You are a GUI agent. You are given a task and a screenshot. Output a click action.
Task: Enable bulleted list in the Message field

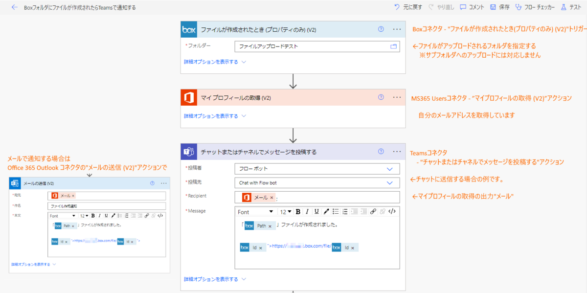pos(335,211)
